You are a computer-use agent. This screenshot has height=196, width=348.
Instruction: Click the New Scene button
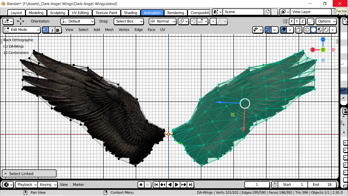point(268,12)
